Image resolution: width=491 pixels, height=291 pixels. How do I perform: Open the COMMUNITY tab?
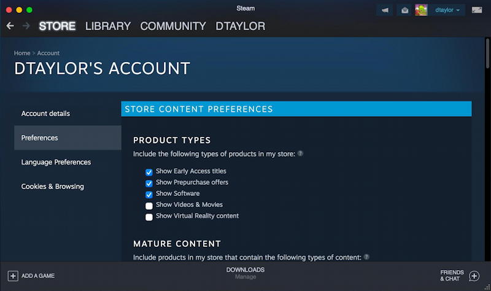[x=173, y=26]
